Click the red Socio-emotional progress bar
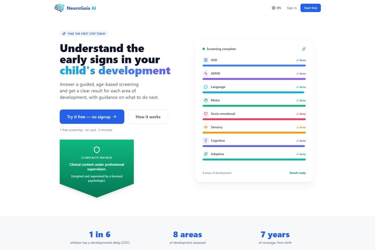Viewport: 375px width, 250px height. click(x=254, y=119)
